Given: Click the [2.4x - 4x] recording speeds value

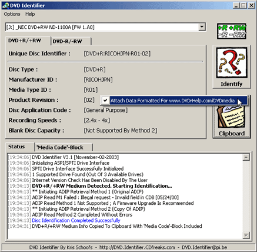Looking at the screenshot, I should pos(97,120).
